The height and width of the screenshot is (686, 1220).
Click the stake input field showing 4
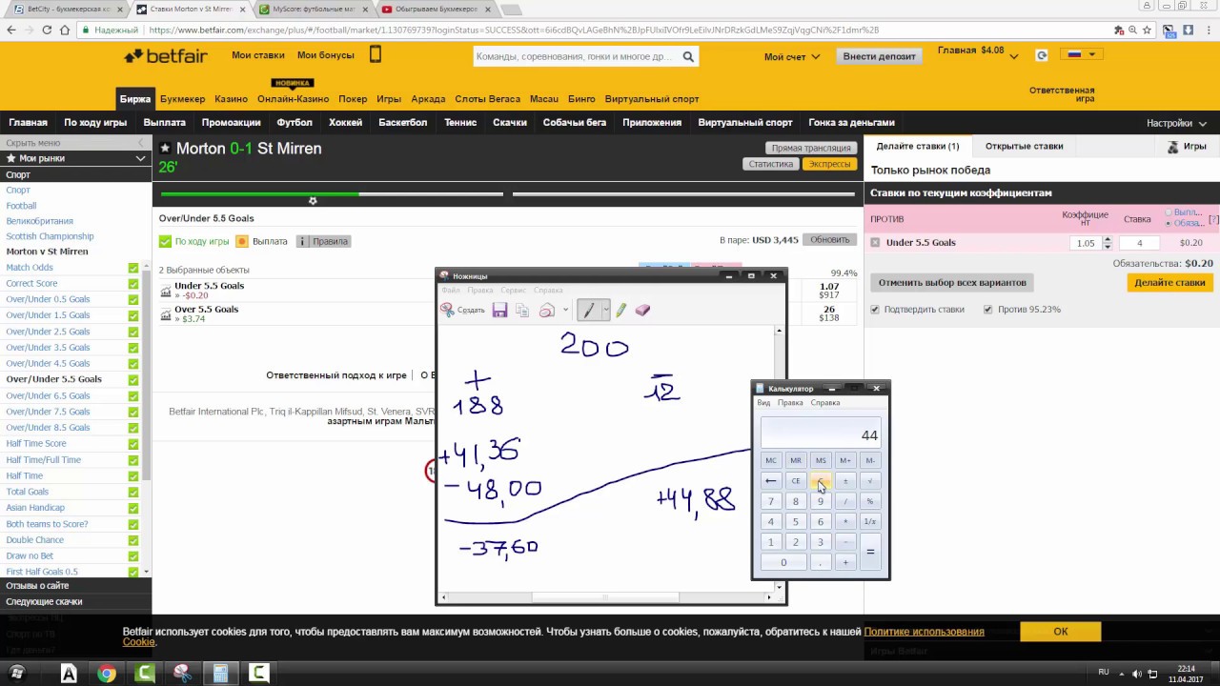click(1139, 243)
